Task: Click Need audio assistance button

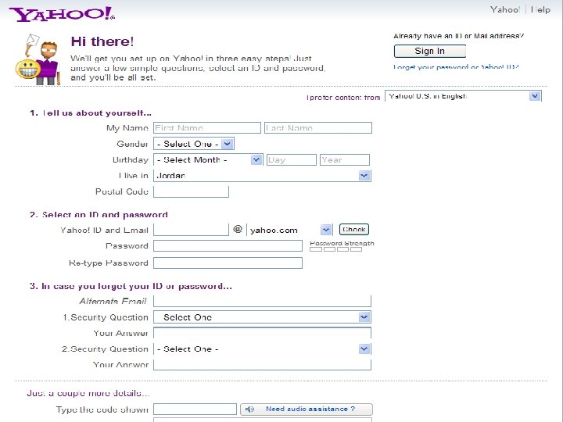Action: (307, 409)
